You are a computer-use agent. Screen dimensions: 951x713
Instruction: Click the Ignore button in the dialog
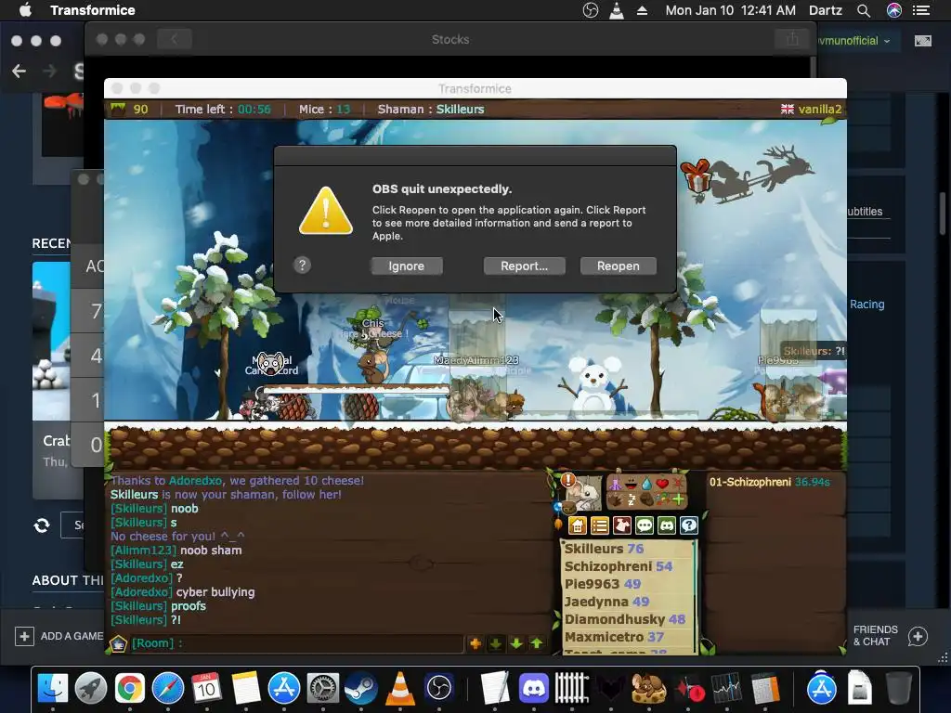coord(407,266)
